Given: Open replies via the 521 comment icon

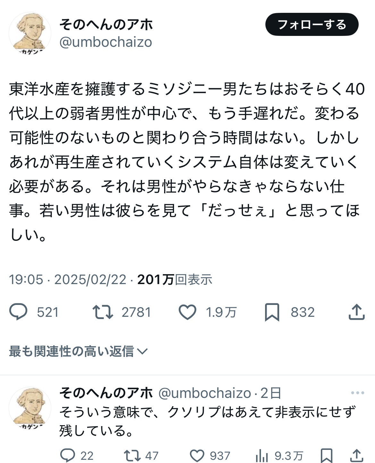Looking at the screenshot, I should tap(19, 312).
